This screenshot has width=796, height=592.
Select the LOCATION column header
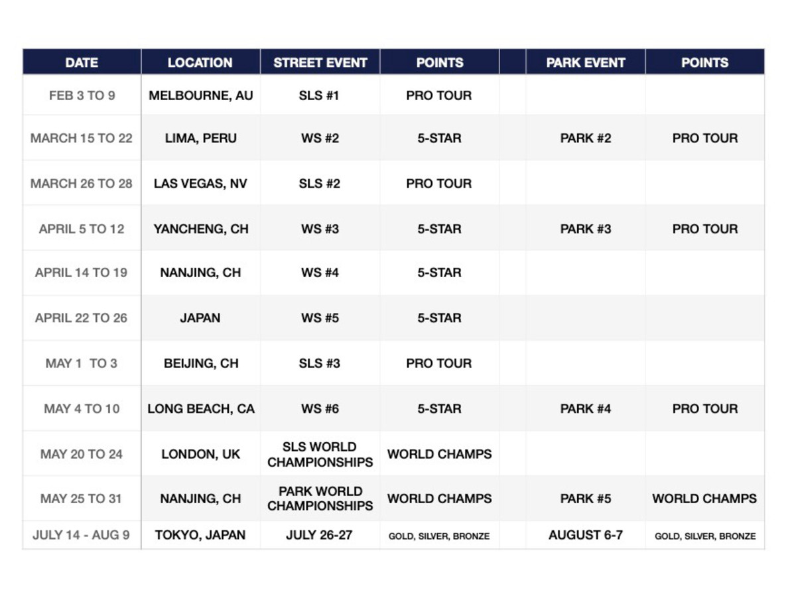pos(200,62)
